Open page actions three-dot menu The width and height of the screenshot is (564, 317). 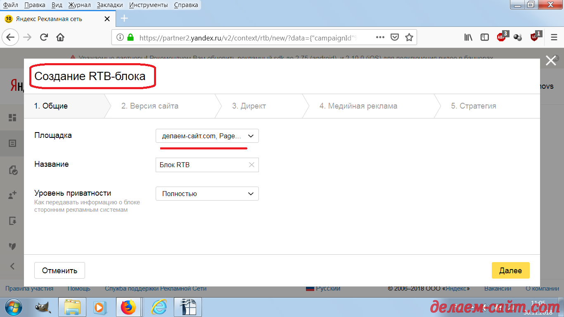(x=380, y=37)
